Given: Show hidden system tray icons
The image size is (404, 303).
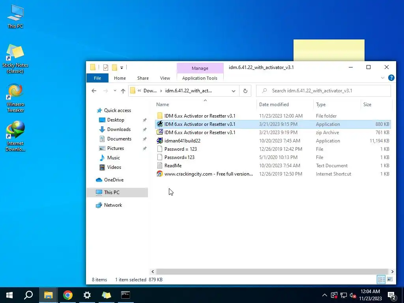Looking at the screenshot, I should point(325,295).
